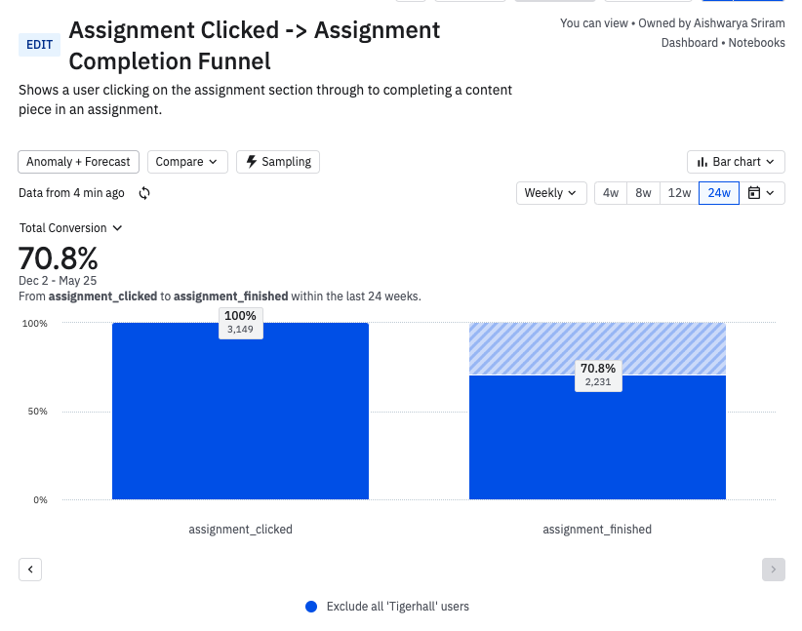Click the EDIT button
Screen dimensions: 802x631
pyautogui.click(x=40, y=45)
